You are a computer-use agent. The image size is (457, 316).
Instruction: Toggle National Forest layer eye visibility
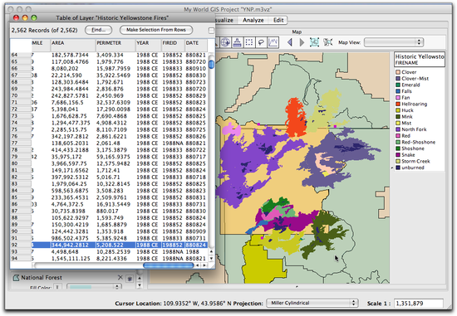click(130, 279)
